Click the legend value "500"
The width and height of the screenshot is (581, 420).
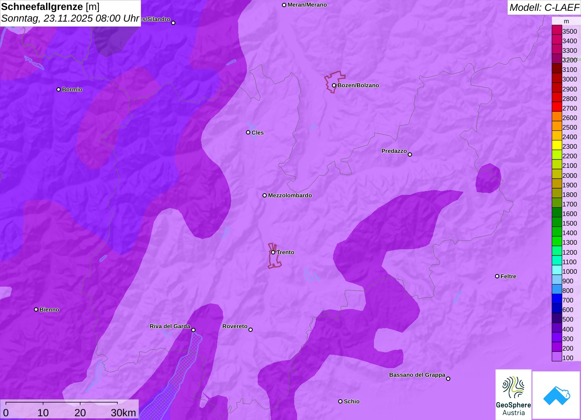pyautogui.click(x=568, y=319)
